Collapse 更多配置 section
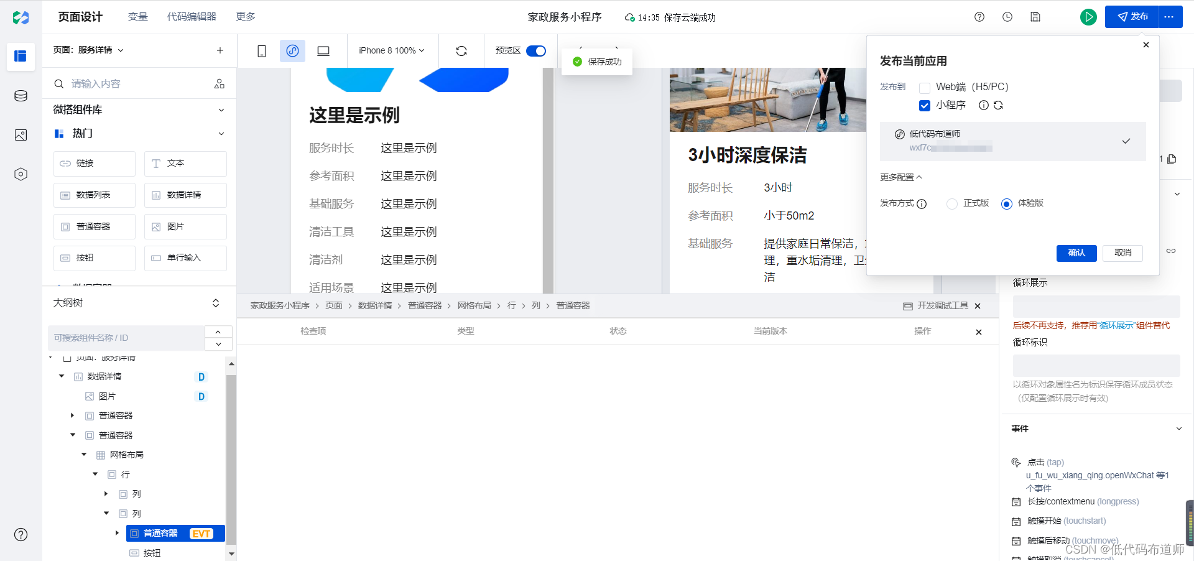Viewport: 1194px width, 561px height. (901, 177)
